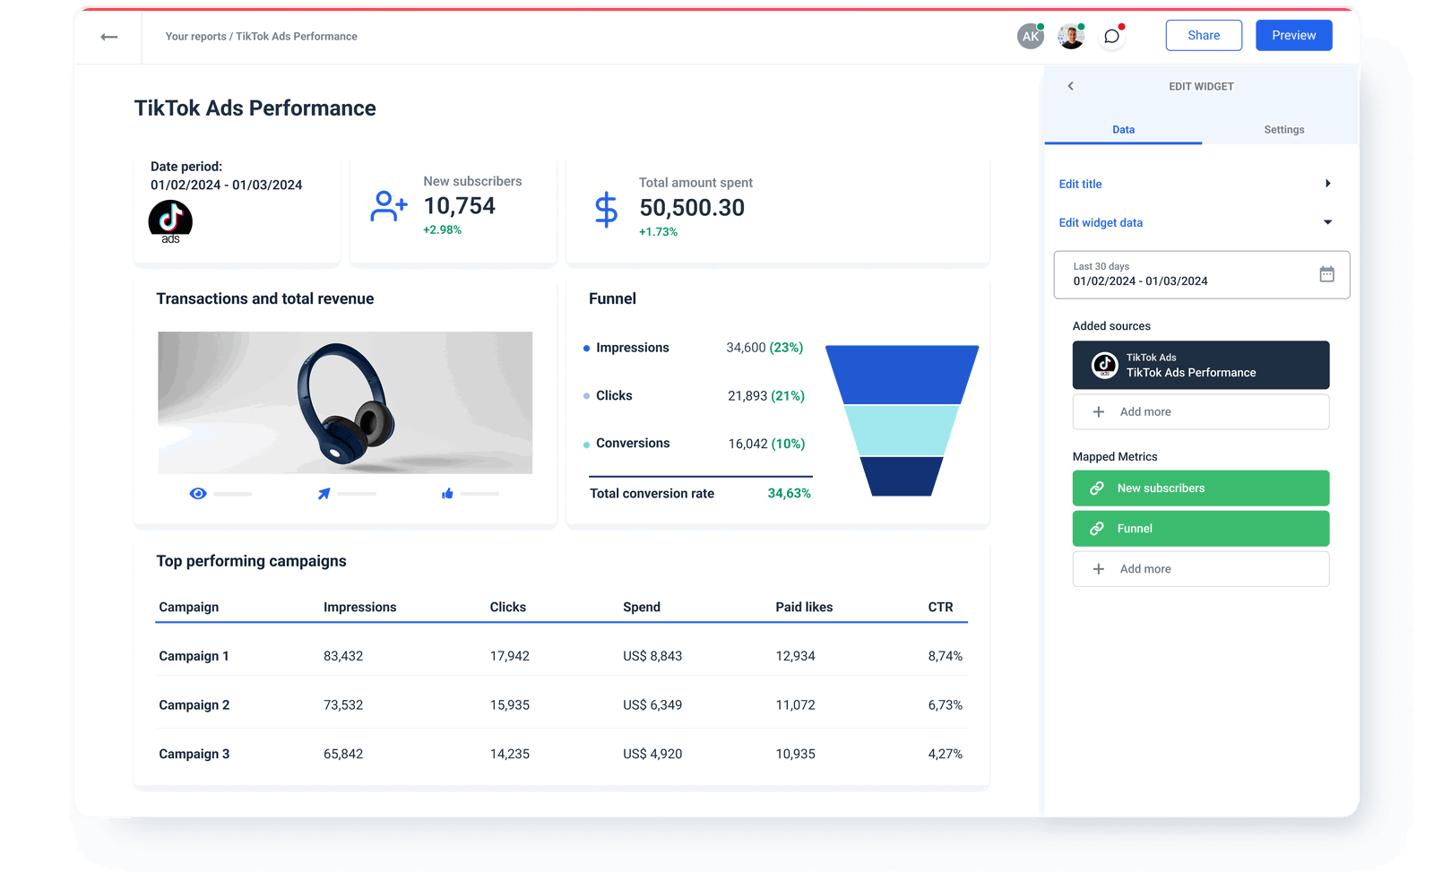Open the Your reports breadcrumb link
Screen dimensions: 1434x872
194,36
